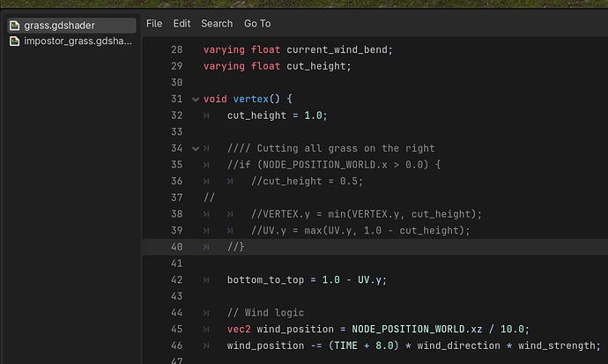Click line number 31 in the gutter
Screen dimensions: 608x364
176,100
